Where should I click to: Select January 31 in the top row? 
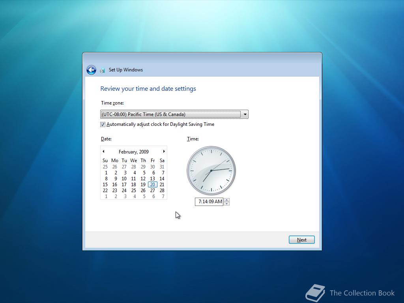162,167
